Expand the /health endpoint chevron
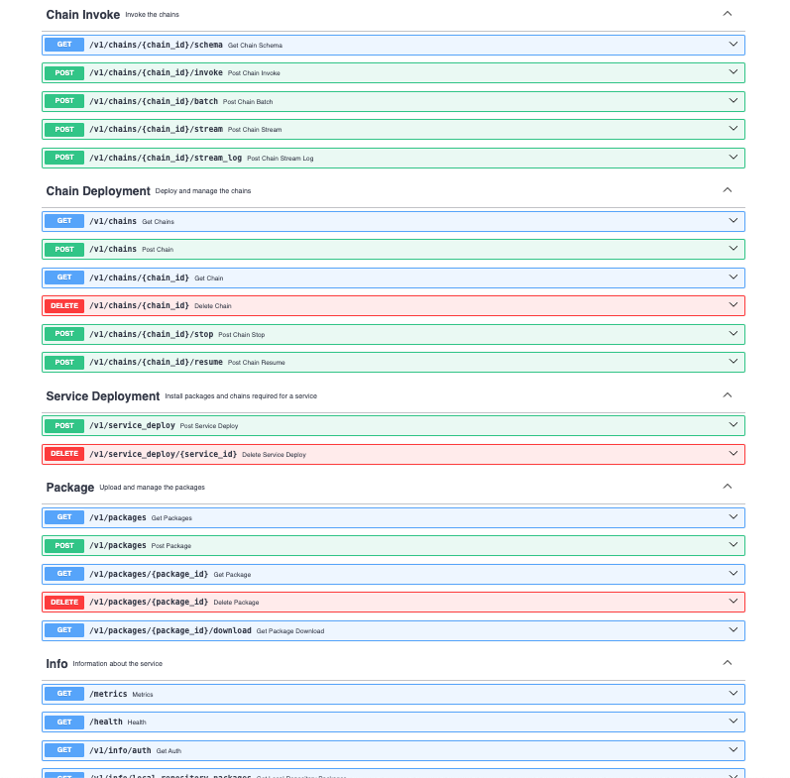The image size is (790, 778). point(734,722)
